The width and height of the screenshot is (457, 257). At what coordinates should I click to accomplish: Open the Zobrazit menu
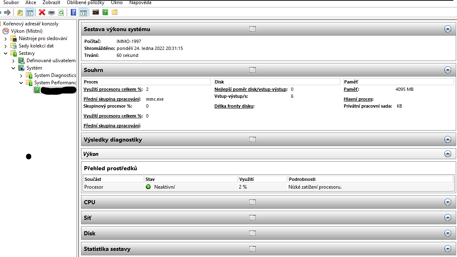tap(51, 2)
